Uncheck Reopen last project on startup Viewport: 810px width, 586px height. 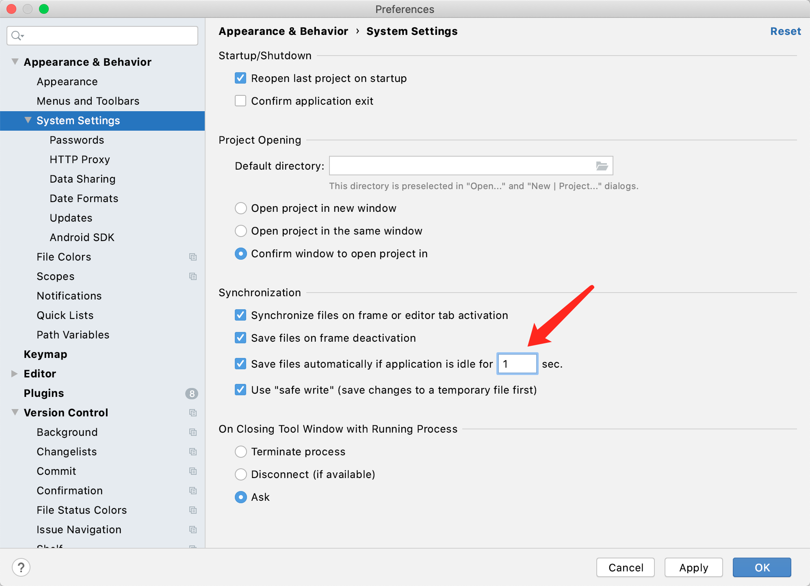coord(240,78)
